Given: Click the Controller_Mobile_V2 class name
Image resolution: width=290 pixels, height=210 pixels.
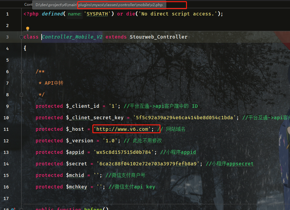Looking at the screenshot, I should pos(72,37).
